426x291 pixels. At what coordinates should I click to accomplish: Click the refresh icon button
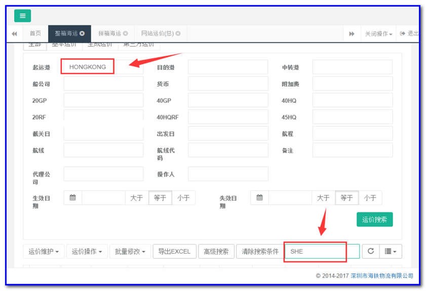tap(371, 251)
